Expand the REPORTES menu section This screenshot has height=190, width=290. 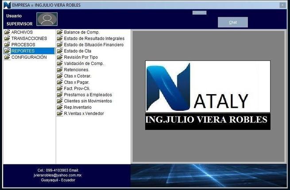click(x=23, y=51)
